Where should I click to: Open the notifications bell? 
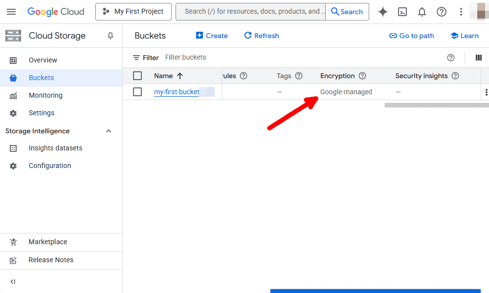pos(422,12)
